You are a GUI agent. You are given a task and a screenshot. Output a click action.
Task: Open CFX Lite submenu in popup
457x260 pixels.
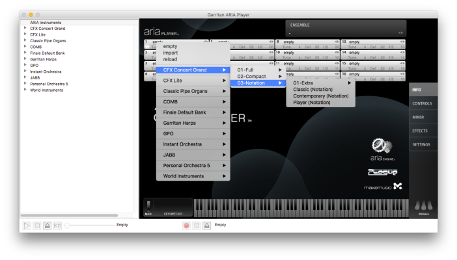193,81
